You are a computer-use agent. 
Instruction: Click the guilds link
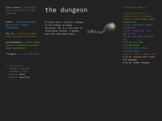point(34,54)
